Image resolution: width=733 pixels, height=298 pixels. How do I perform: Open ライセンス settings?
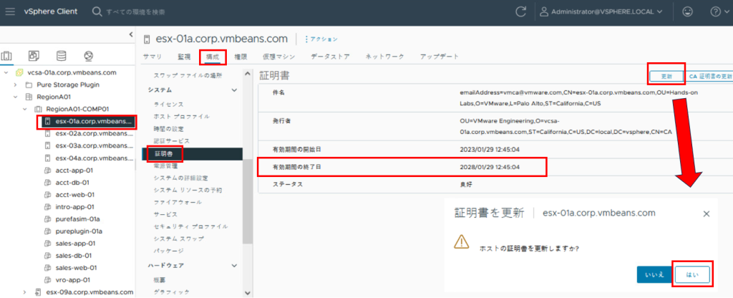click(x=168, y=105)
